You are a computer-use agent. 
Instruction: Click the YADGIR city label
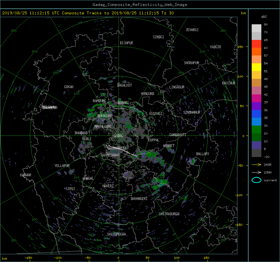215,47
